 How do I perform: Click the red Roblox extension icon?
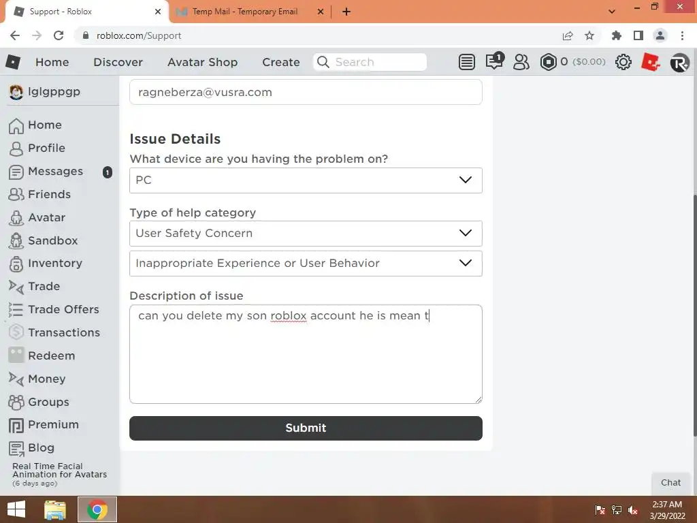(x=650, y=62)
